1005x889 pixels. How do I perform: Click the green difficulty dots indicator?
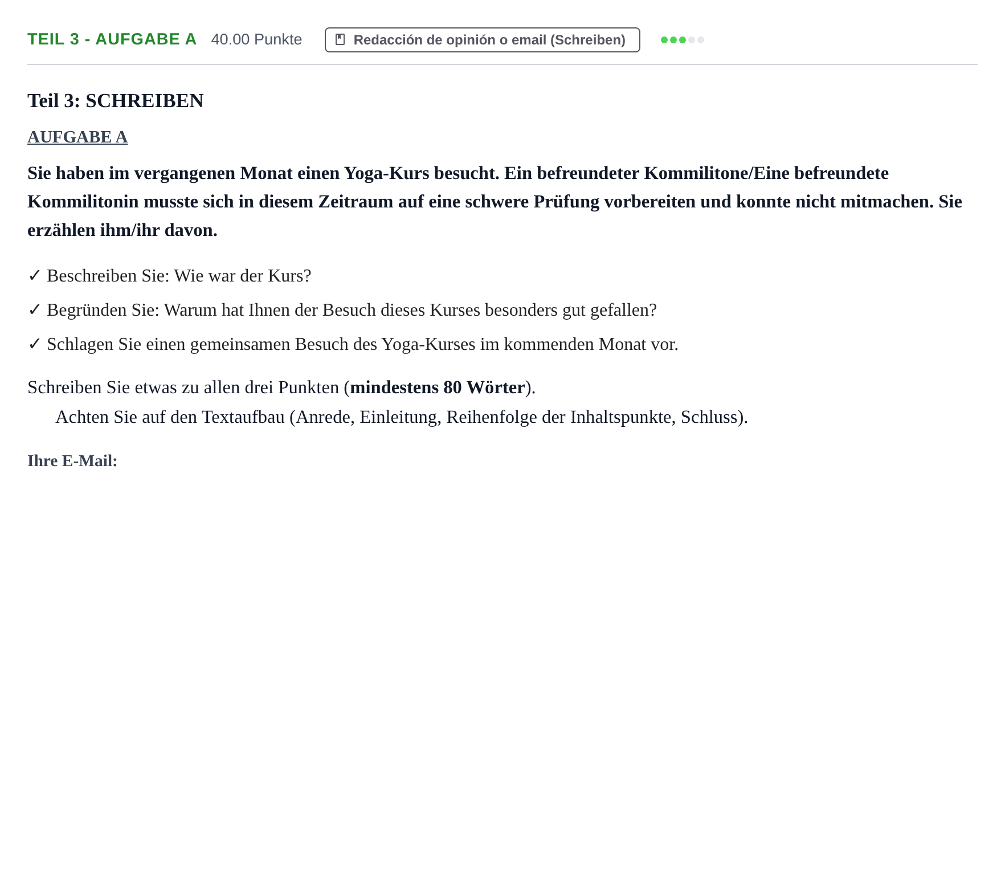click(682, 40)
